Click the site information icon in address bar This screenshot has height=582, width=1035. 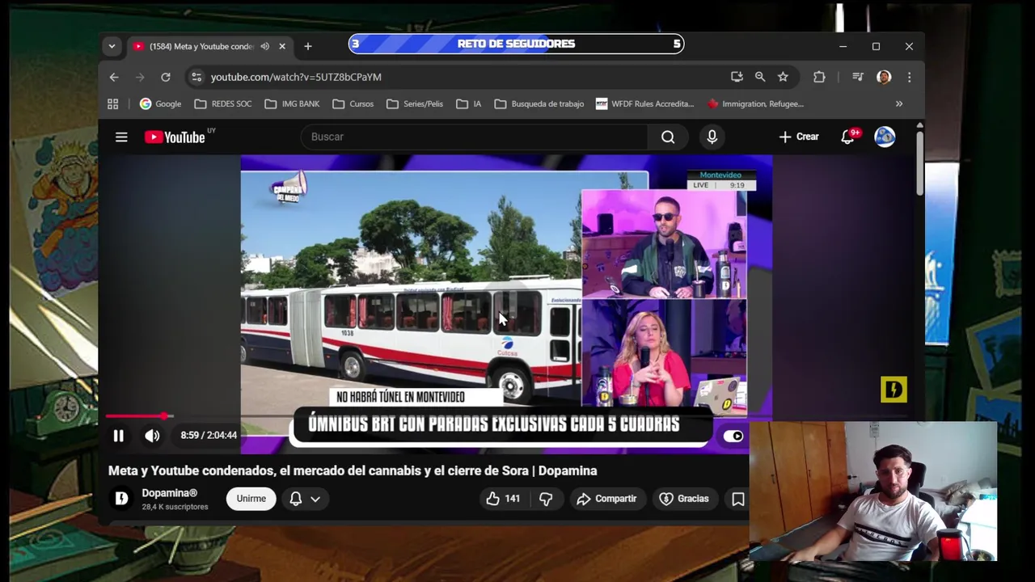tap(196, 77)
